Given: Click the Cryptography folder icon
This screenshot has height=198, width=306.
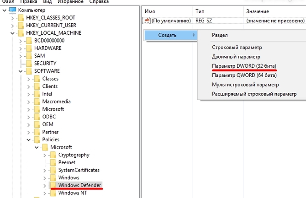Looking at the screenshot, I should pyautogui.click(x=53, y=155).
